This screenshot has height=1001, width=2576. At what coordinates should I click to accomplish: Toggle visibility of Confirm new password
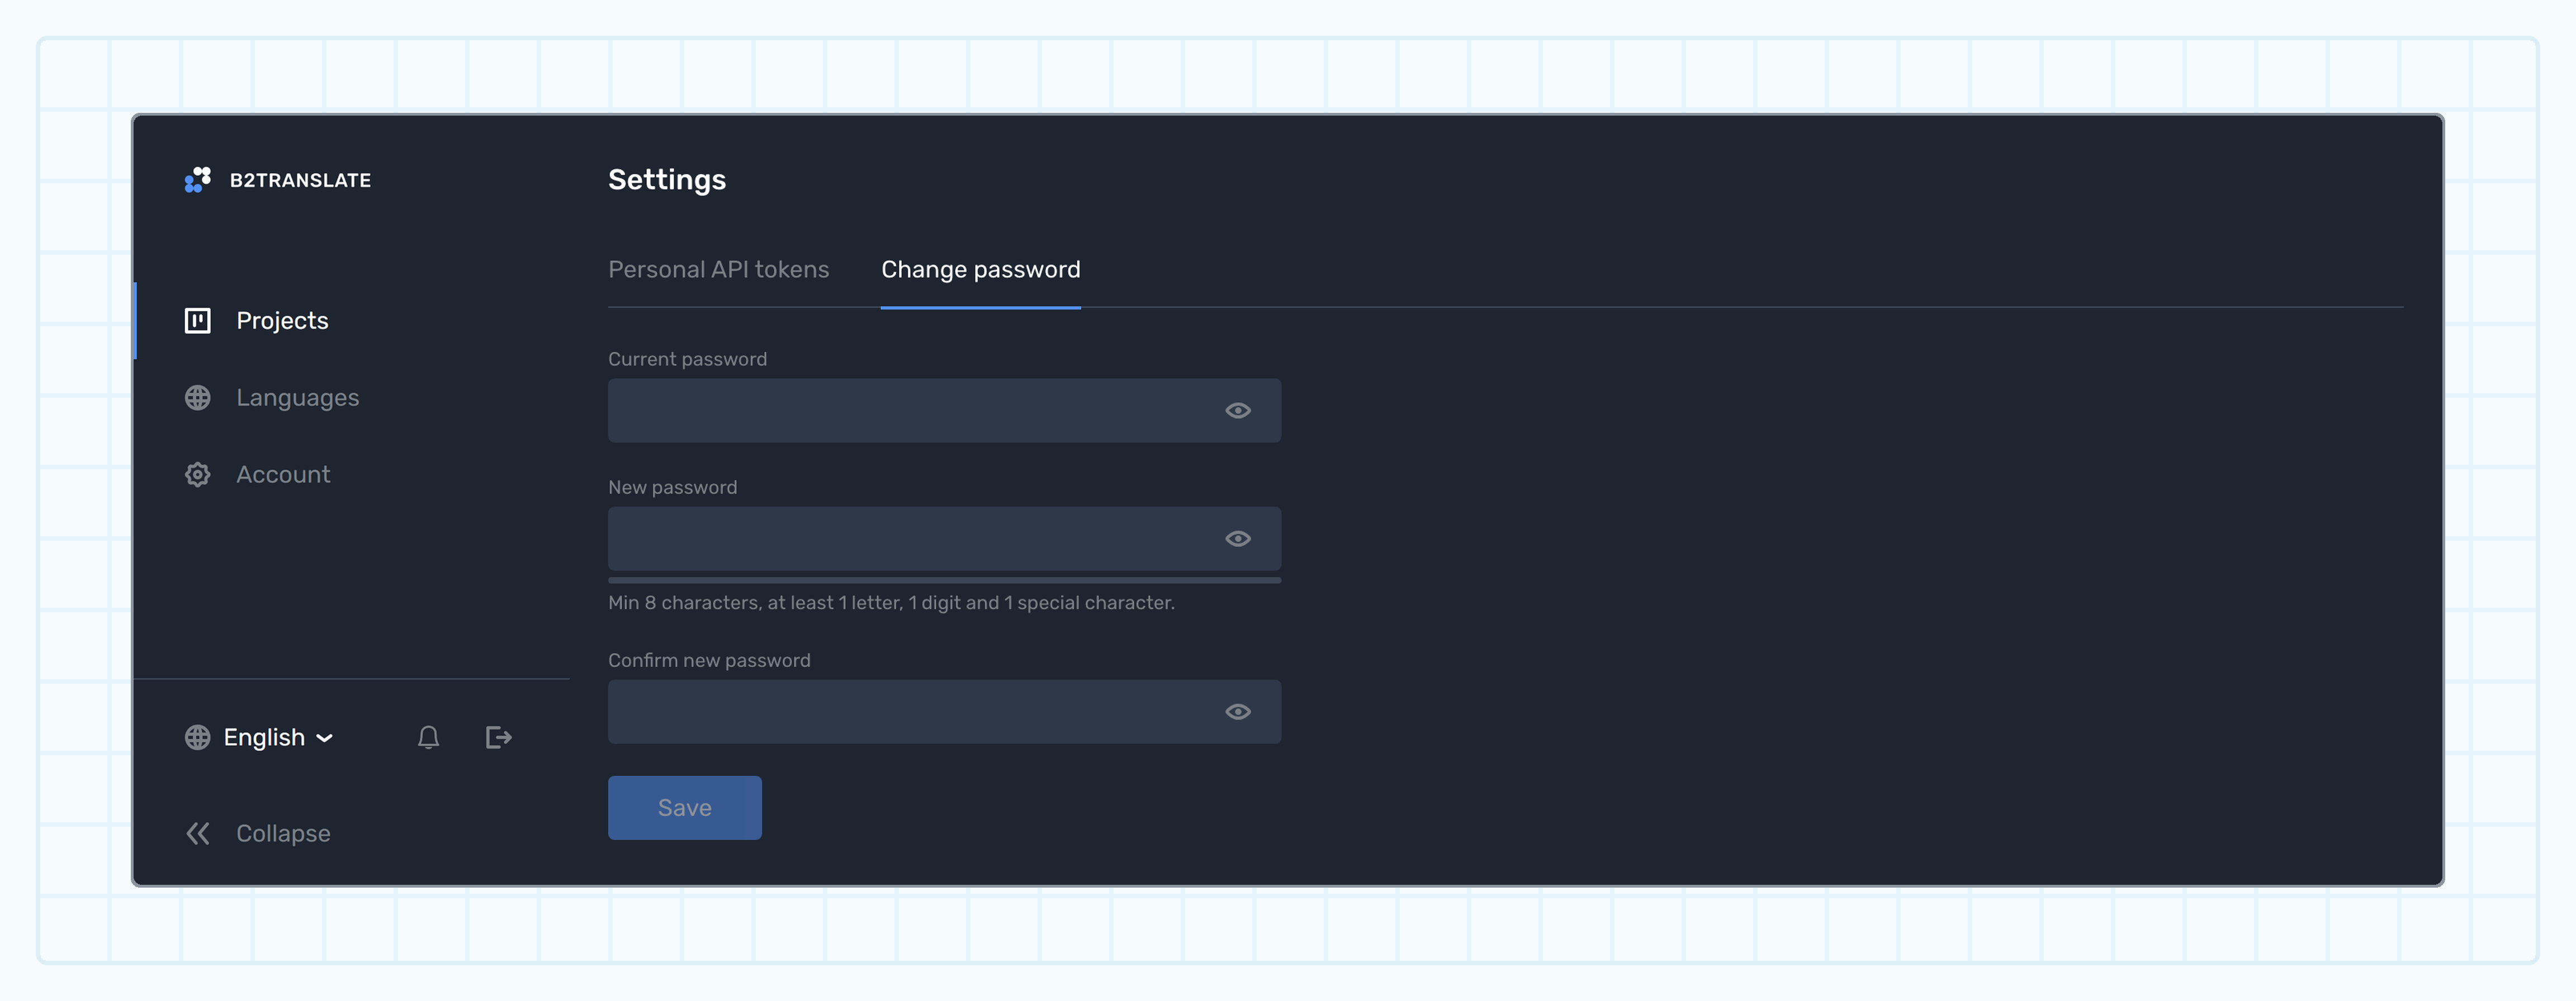coord(1238,711)
